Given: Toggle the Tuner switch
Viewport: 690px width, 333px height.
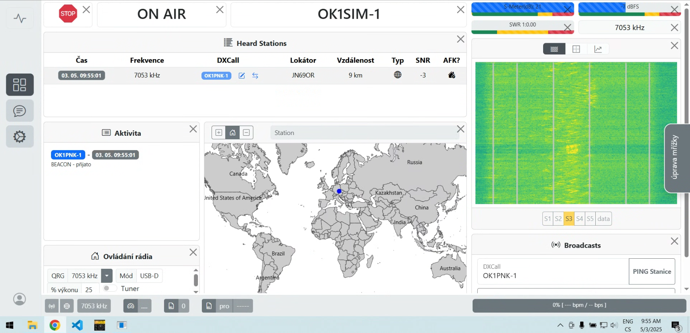Looking at the screenshot, I should point(110,288).
